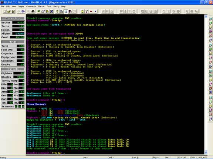Click the New file toolbar icon
This screenshot has width=213, height=159.
[4, 11]
